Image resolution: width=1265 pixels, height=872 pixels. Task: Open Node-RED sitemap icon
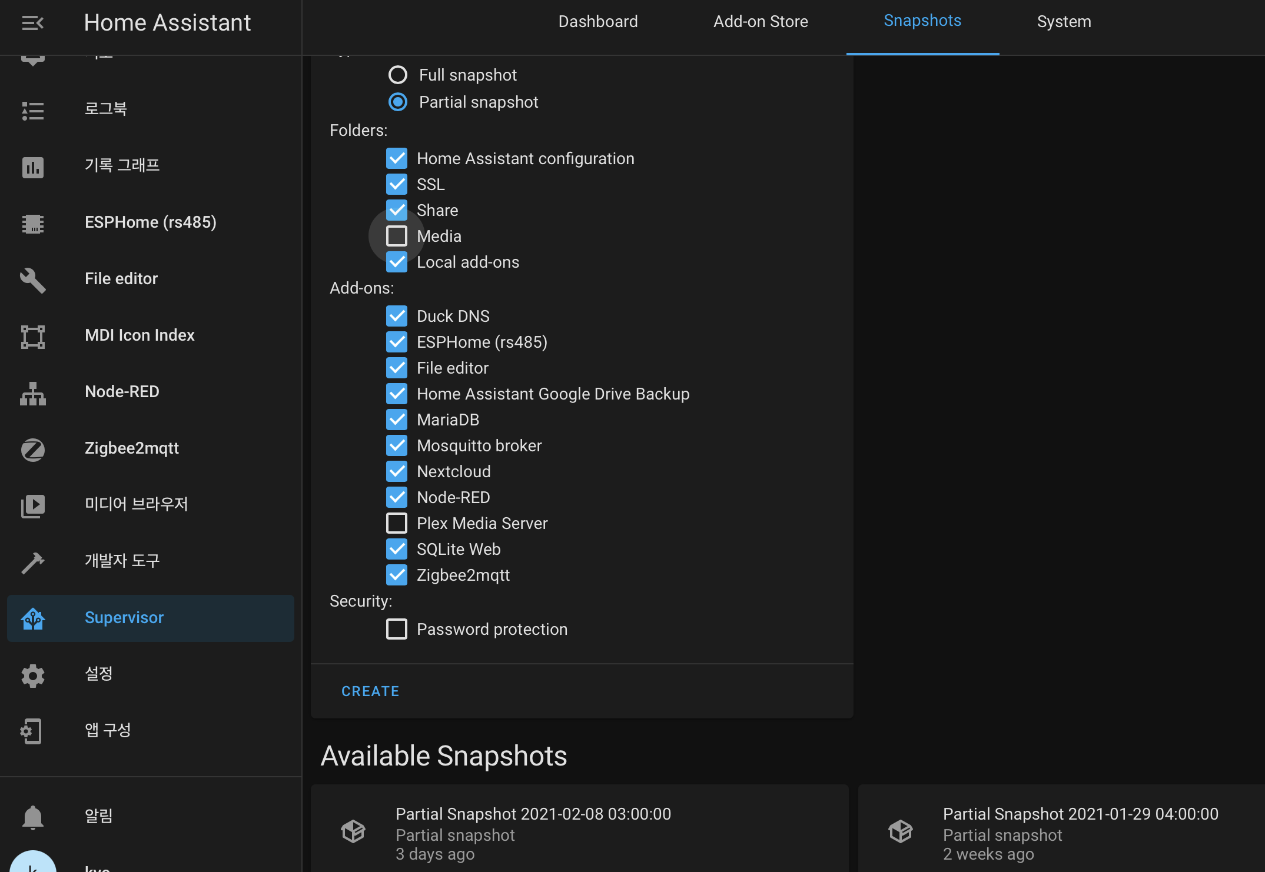pos(32,393)
